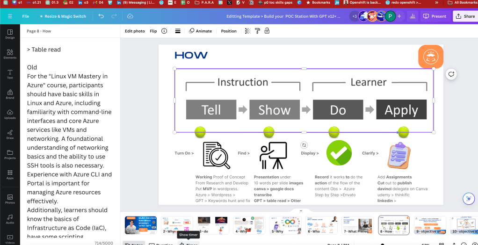Open the Position tab

click(x=229, y=31)
